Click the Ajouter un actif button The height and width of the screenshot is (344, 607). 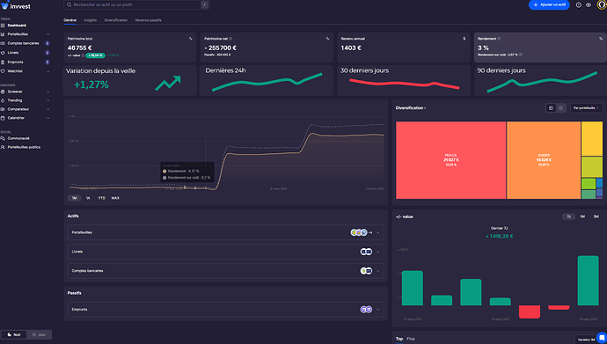tap(549, 5)
